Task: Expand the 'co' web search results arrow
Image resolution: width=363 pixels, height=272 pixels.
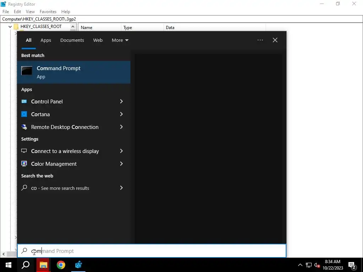Action: point(121,188)
